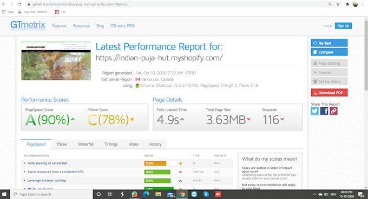
Task: Share the report on Facebook
Action: point(324,111)
